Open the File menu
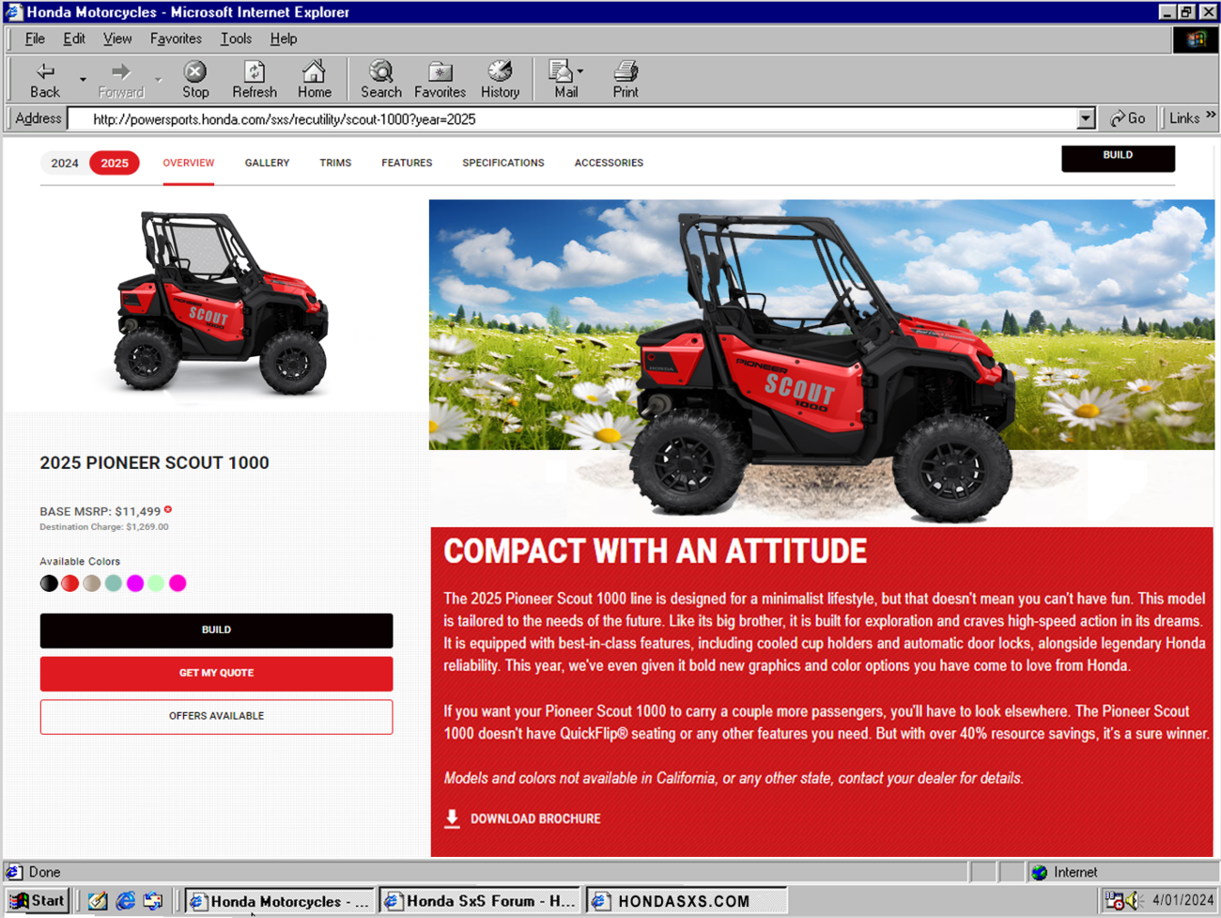Screen dimensions: 1221x918 coord(35,39)
